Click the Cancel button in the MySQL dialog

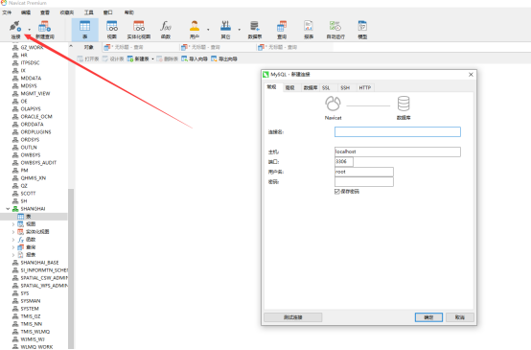(460, 317)
